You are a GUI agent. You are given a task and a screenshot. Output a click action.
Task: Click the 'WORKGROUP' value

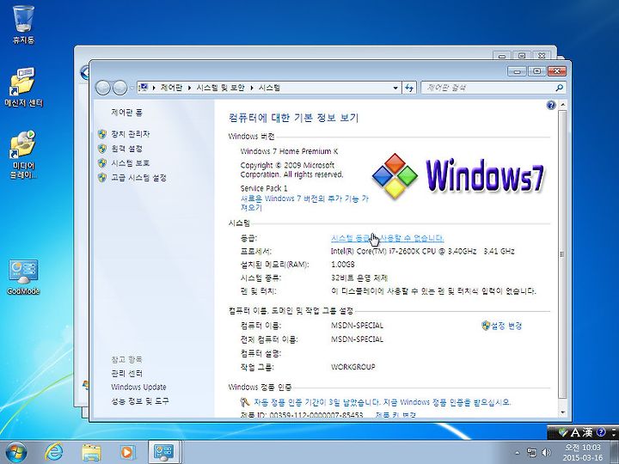pyautogui.click(x=353, y=367)
